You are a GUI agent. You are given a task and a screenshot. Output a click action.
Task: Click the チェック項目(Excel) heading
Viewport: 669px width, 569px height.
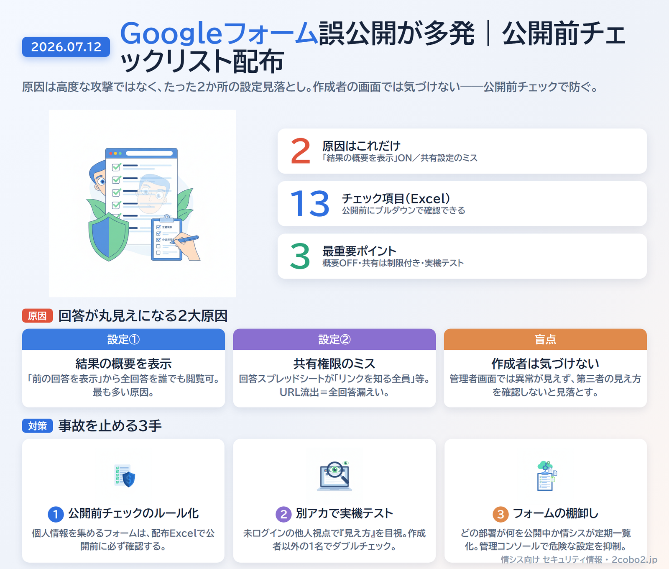point(396,198)
